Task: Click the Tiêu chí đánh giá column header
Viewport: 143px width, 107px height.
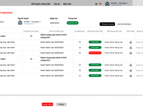Action: point(56,31)
